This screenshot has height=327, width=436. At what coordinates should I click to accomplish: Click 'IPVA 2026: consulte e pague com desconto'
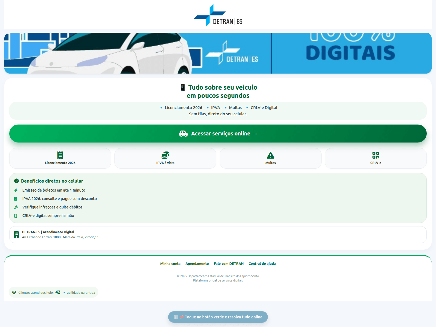[x=59, y=199]
